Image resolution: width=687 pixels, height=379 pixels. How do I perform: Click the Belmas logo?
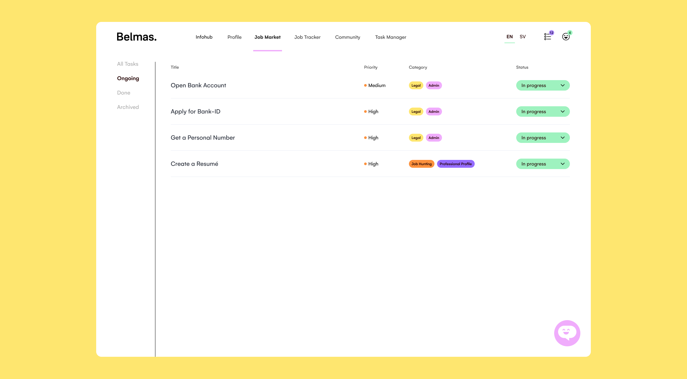136,37
